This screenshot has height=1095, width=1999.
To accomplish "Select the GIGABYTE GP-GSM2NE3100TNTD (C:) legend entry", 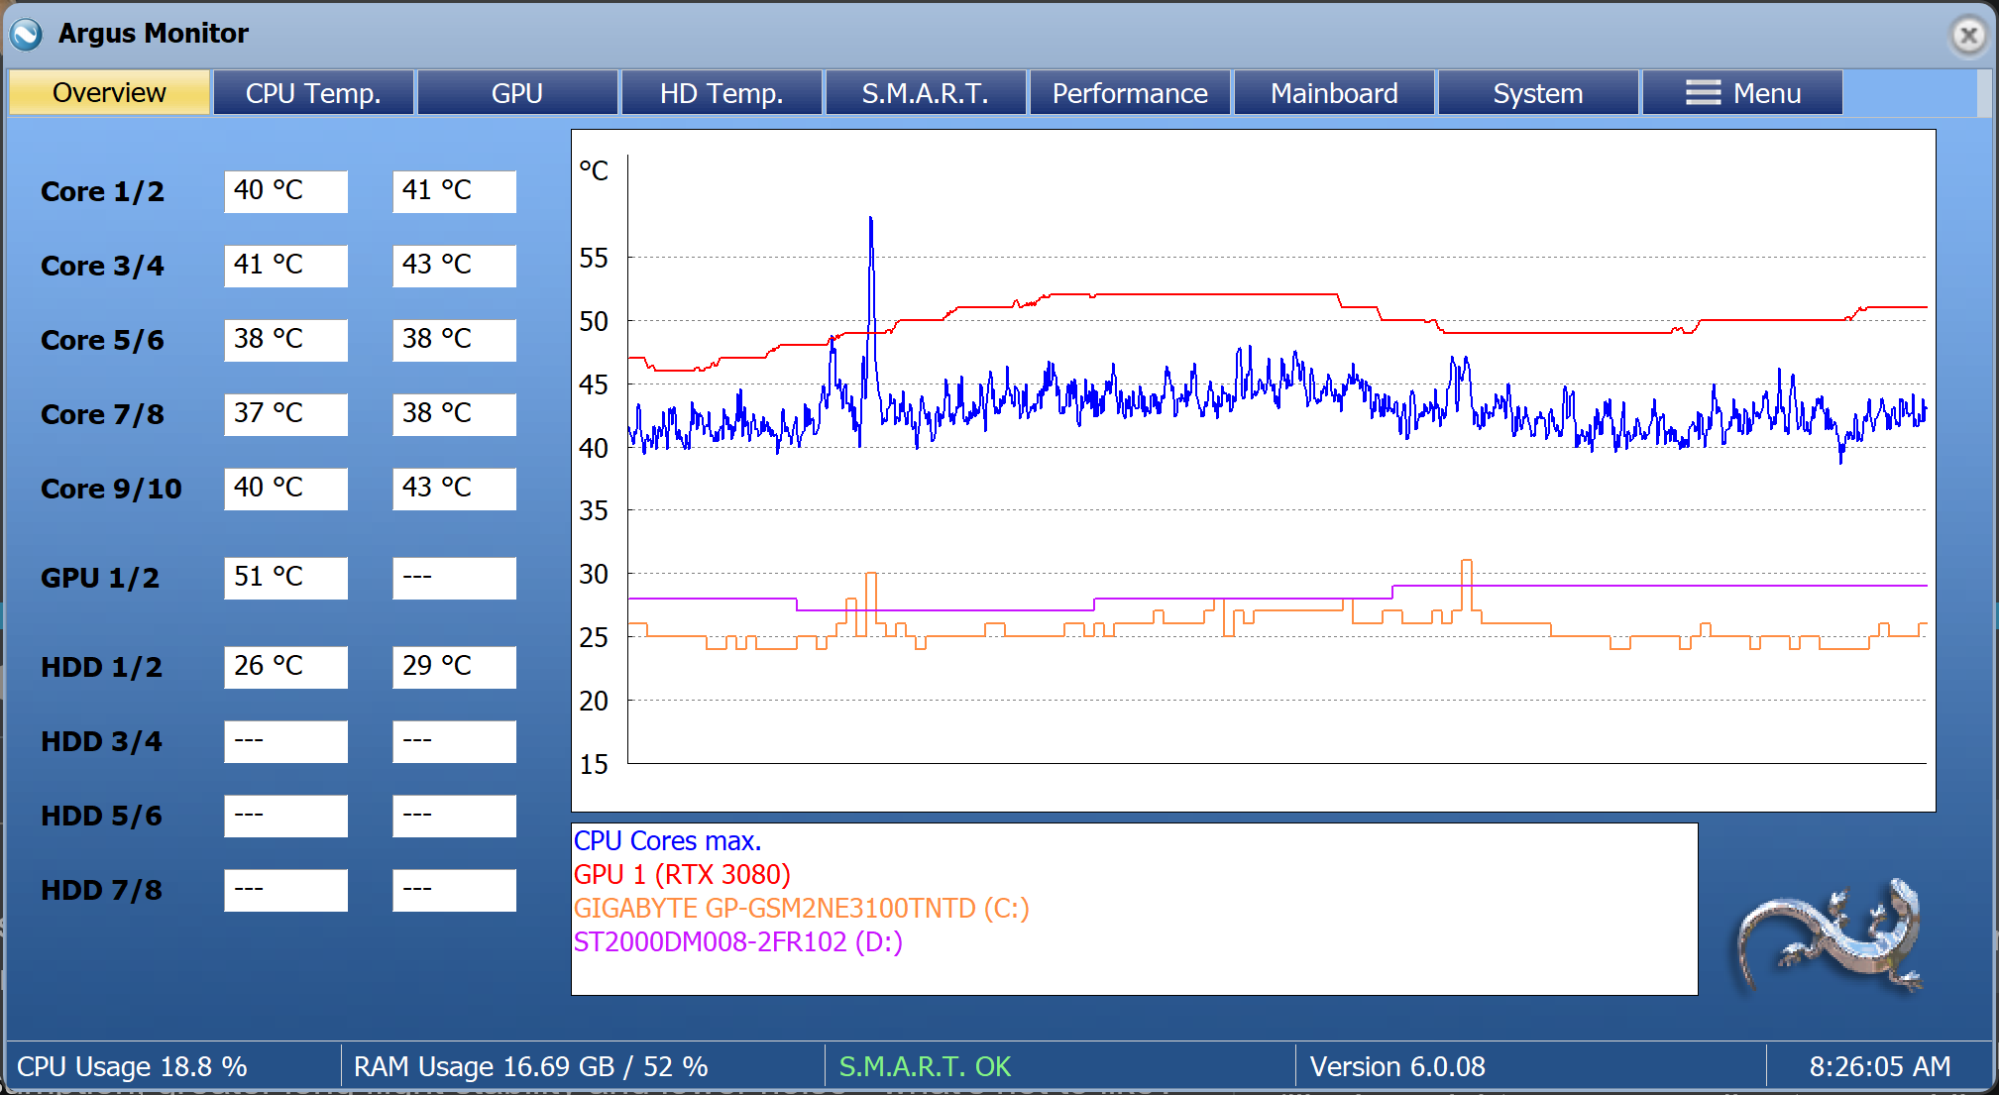I will 801,908.
